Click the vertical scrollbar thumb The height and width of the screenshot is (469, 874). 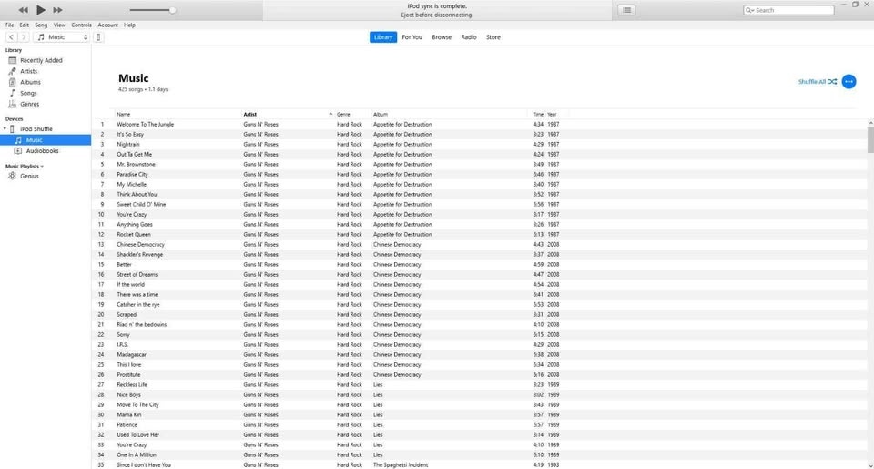click(x=870, y=139)
